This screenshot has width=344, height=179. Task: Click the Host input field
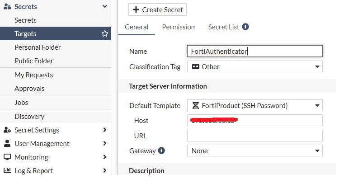[x=254, y=120]
